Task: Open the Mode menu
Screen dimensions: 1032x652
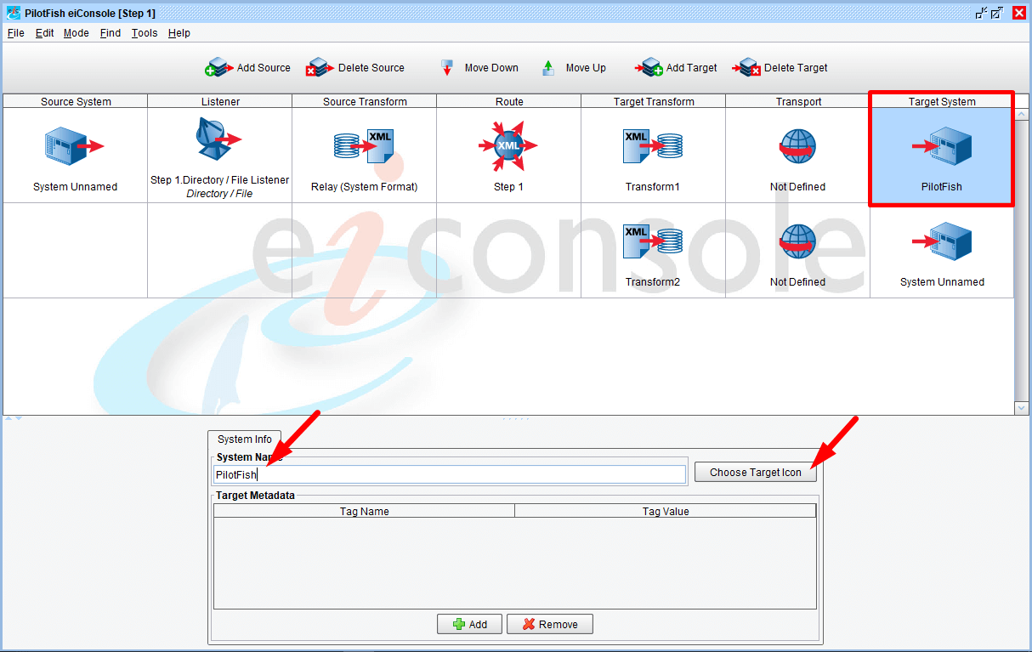Action: pos(76,33)
